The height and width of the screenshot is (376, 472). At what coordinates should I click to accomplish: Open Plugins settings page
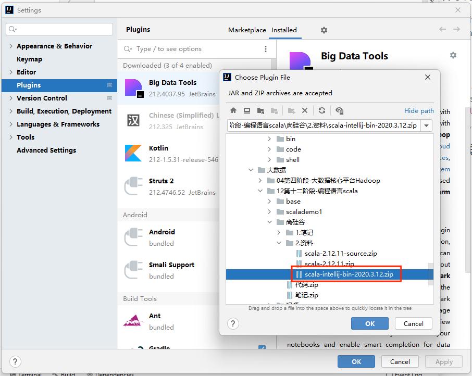[59, 85]
